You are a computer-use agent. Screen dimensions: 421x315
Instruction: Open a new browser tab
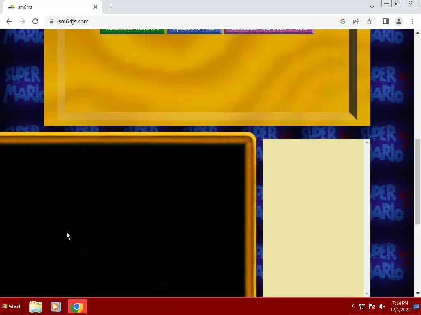pos(111,7)
